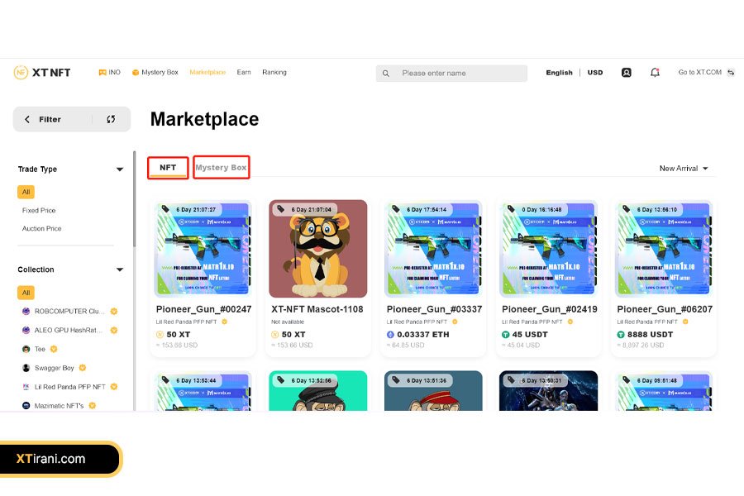744x496 pixels.
Task: Open the New Arrival sort dropdown
Action: (x=684, y=169)
